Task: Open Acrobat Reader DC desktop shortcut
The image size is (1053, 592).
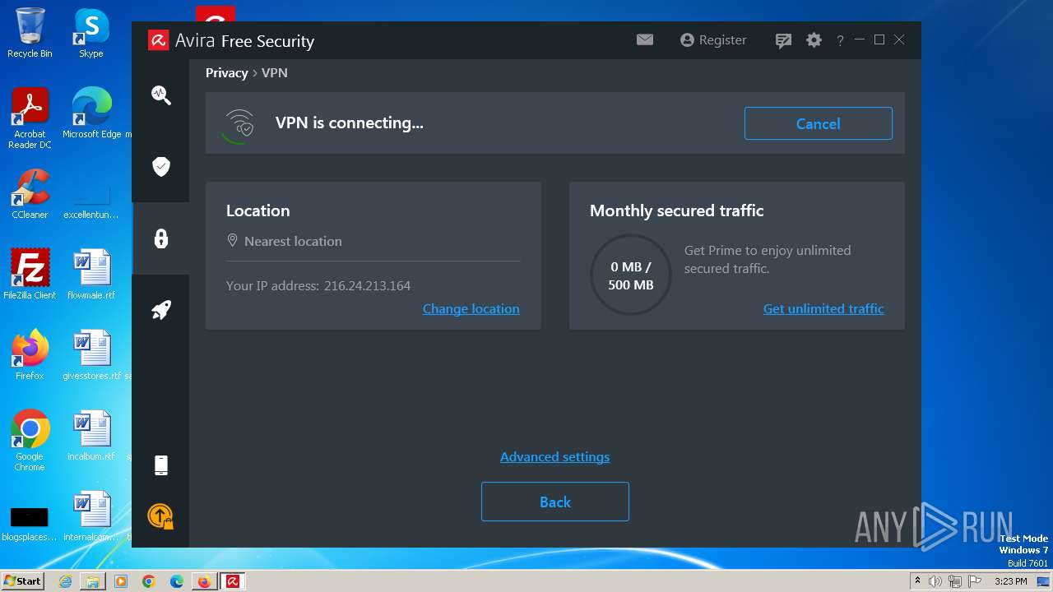Action: (x=30, y=118)
